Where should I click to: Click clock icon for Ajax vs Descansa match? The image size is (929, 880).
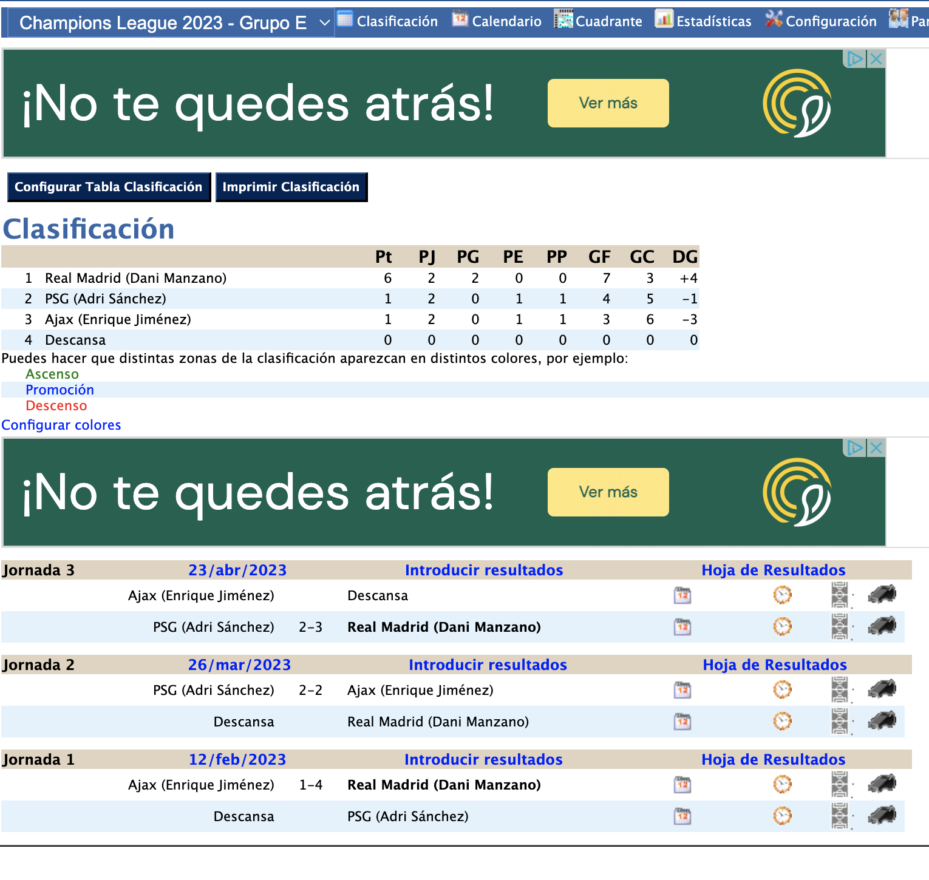782,595
